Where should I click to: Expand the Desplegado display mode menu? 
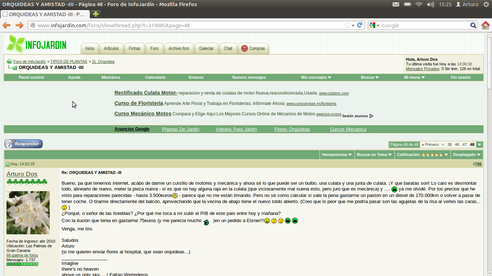pyautogui.click(x=466, y=155)
